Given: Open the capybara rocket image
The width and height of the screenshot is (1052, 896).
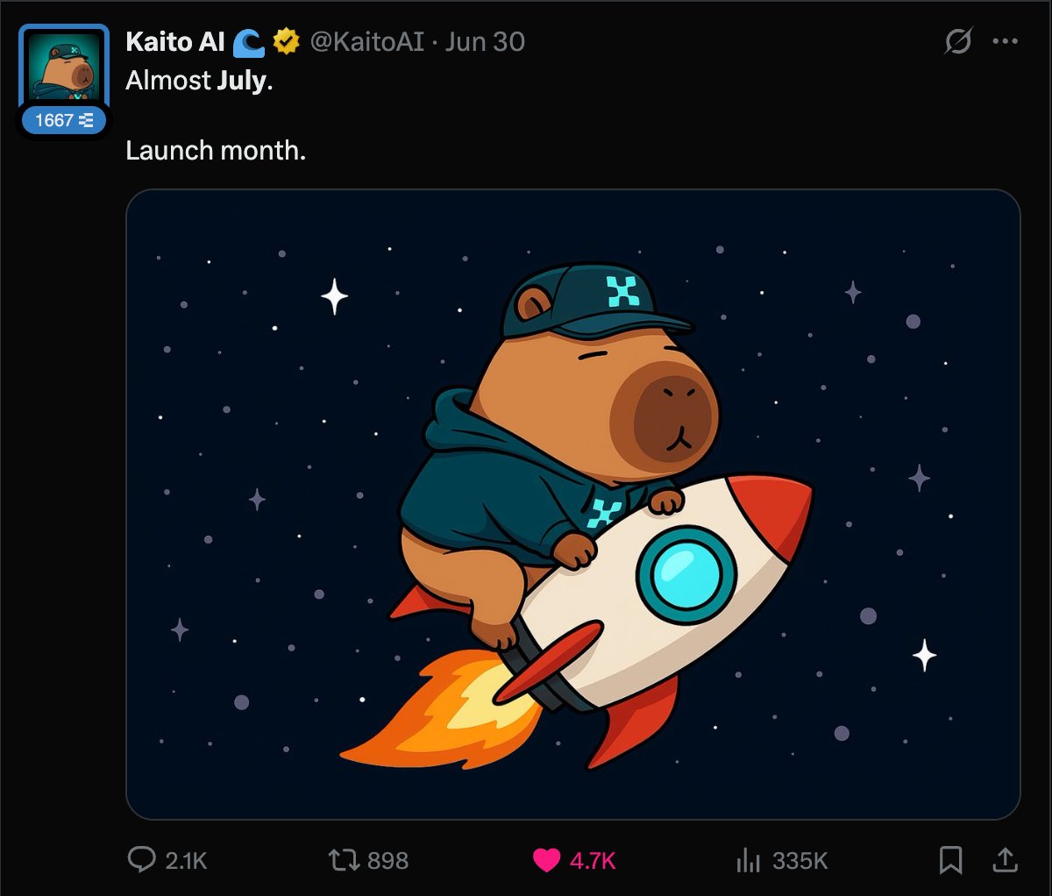Looking at the screenshot, I should point(573,504).
